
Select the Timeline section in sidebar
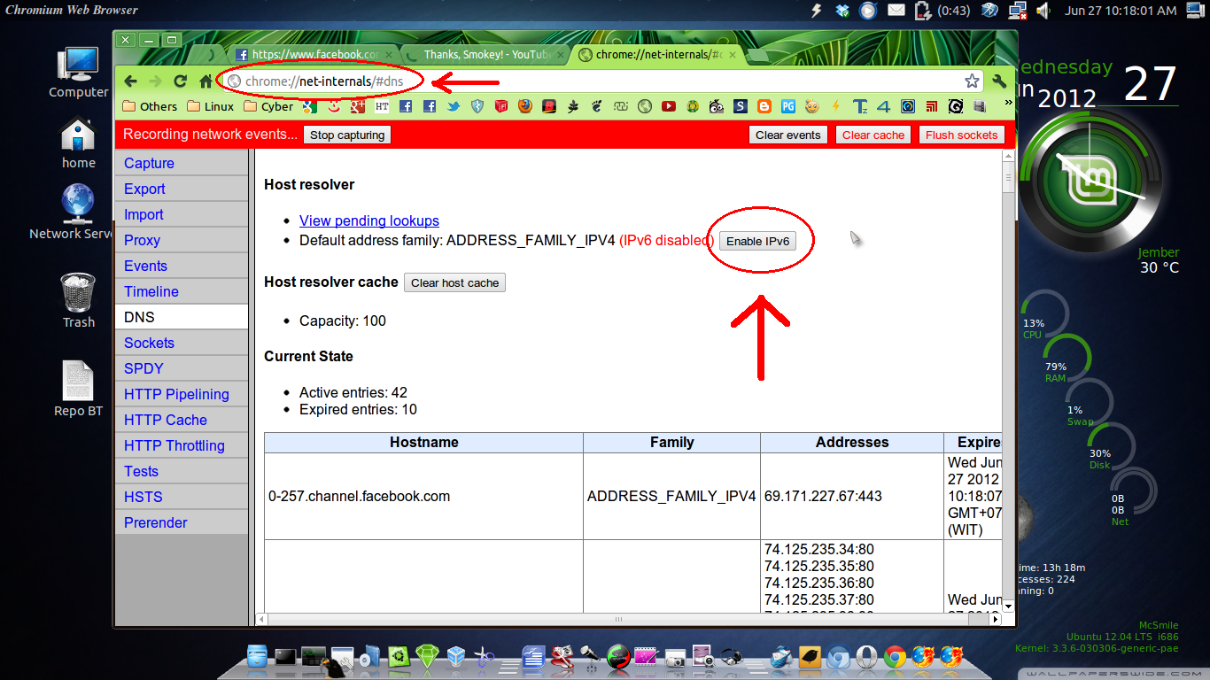click(182, 291)
